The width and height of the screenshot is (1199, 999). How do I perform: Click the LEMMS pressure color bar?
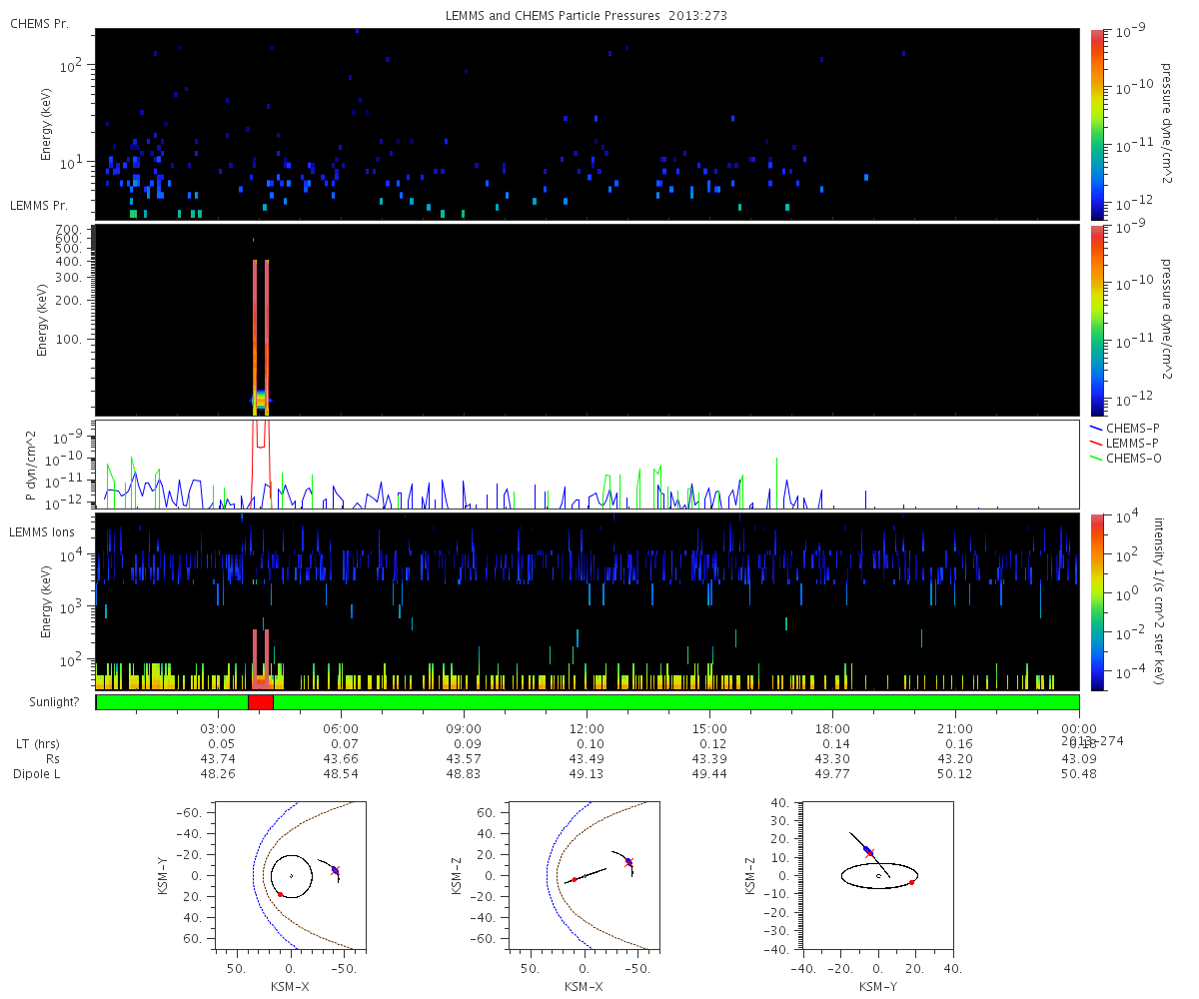[x=1097, y=320]
